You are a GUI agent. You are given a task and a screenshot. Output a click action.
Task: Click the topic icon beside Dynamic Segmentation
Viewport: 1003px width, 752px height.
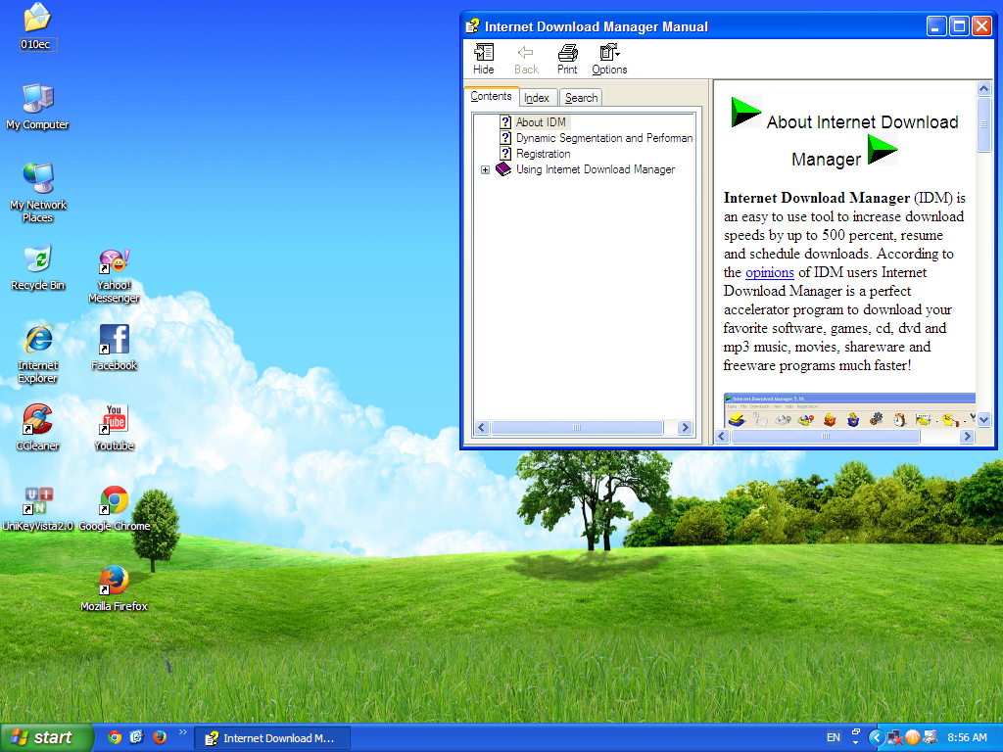[505, 137]
